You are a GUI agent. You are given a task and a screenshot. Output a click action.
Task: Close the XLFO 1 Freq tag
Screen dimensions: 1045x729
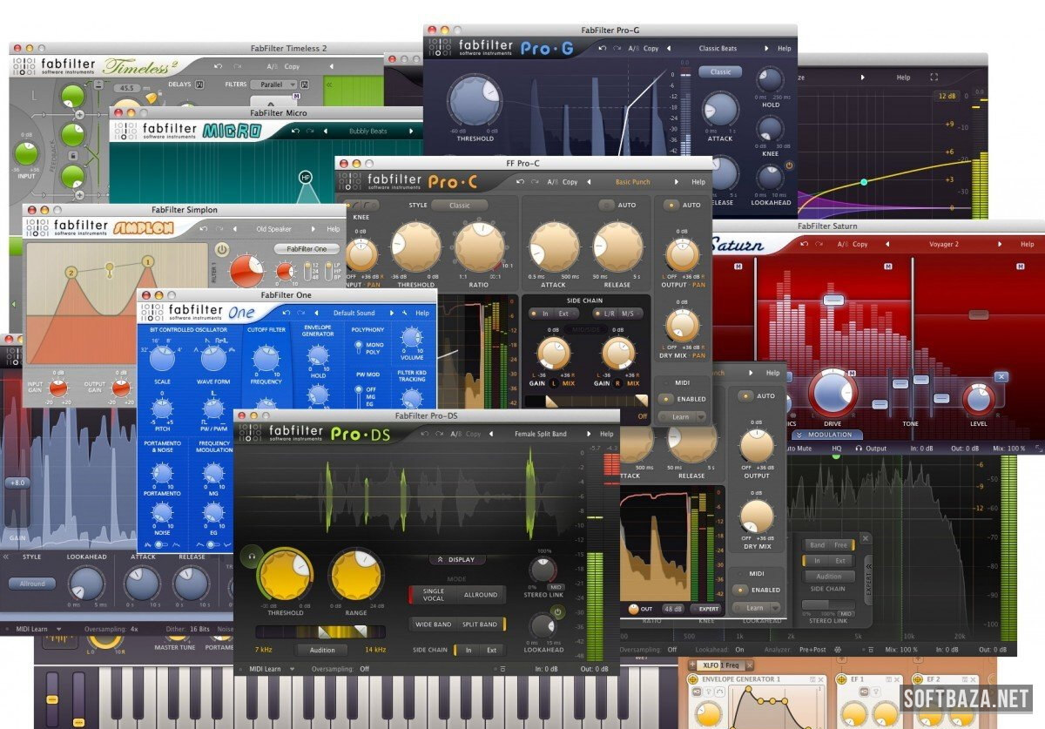[x=748, y=665]
